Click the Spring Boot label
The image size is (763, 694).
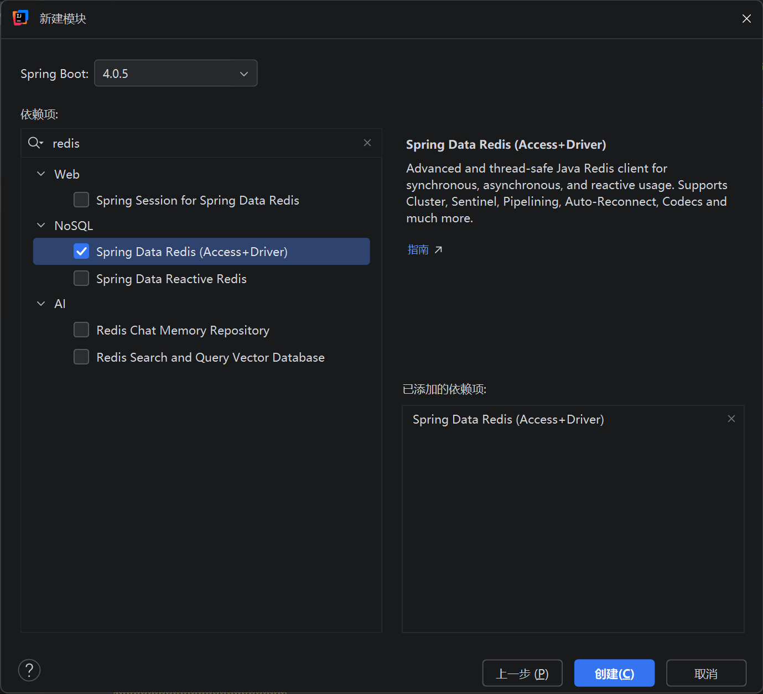point(54,74)
